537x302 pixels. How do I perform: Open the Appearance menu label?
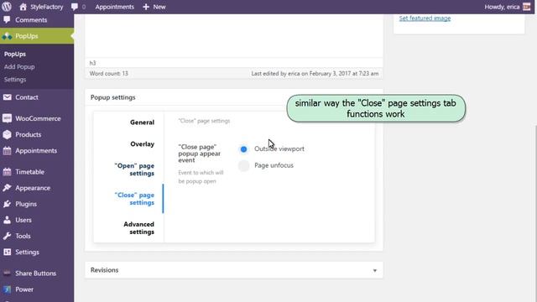[33, 188]
